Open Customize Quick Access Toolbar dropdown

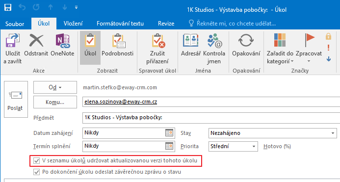(76, 7)
